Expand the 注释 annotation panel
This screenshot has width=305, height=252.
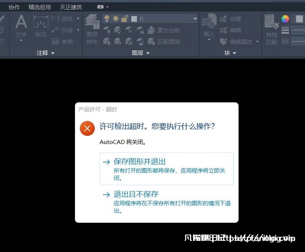(46, 53)
